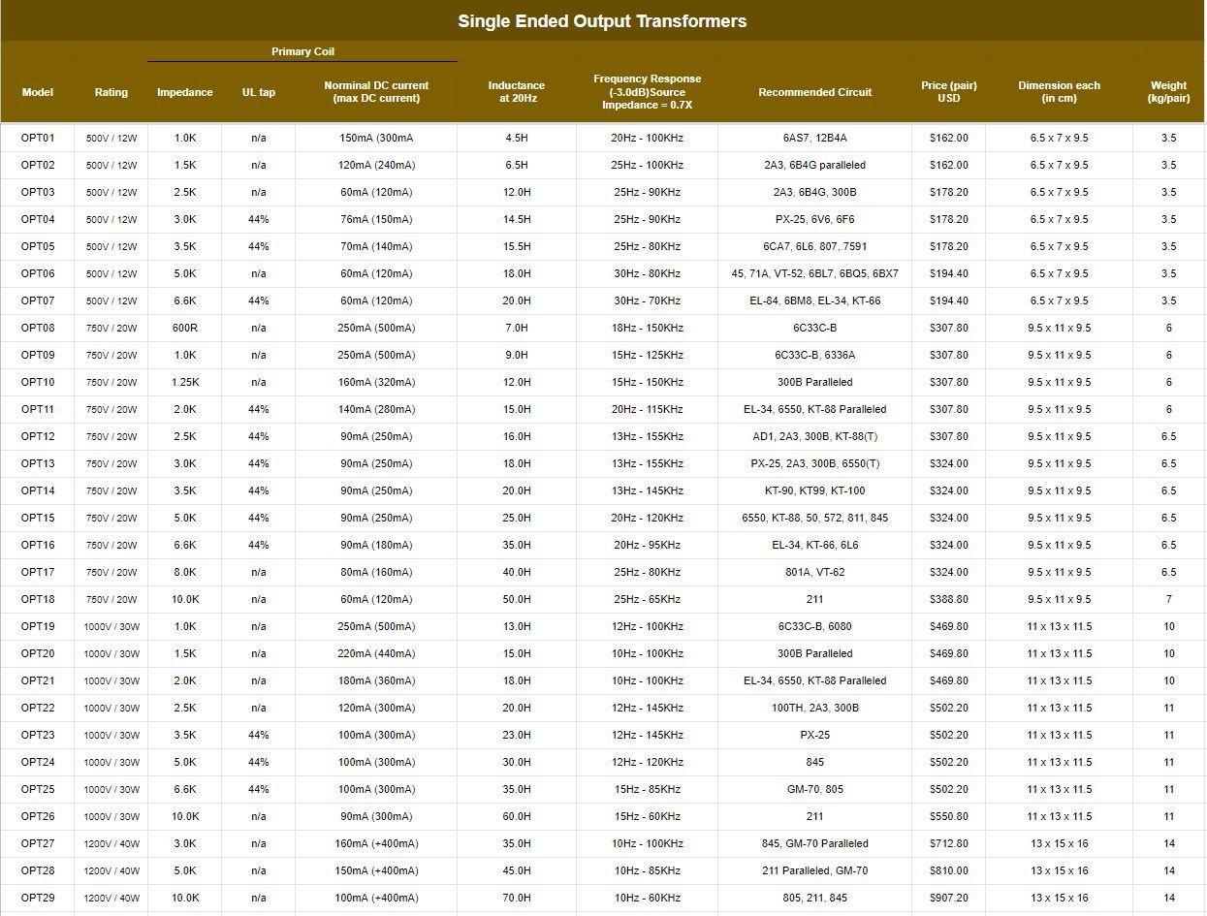Click the 'Single Ended Output Transformers' title
1207x916 pixels.
(x=602, y=21)
